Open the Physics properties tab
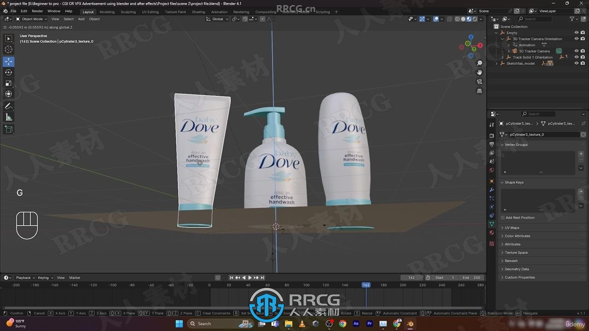 491,207
